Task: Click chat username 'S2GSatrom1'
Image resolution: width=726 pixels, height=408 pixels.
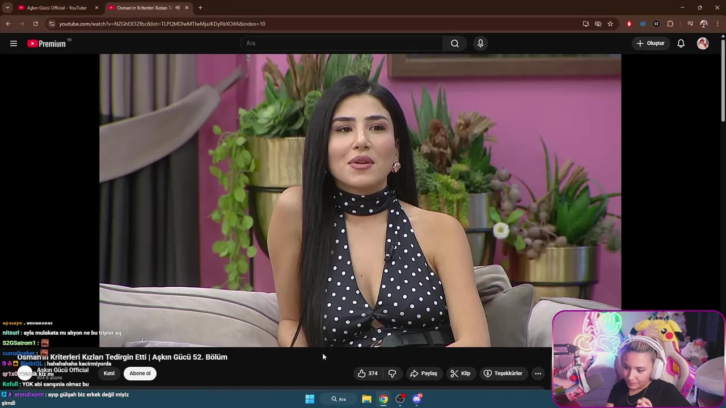Action: (19, 343)
